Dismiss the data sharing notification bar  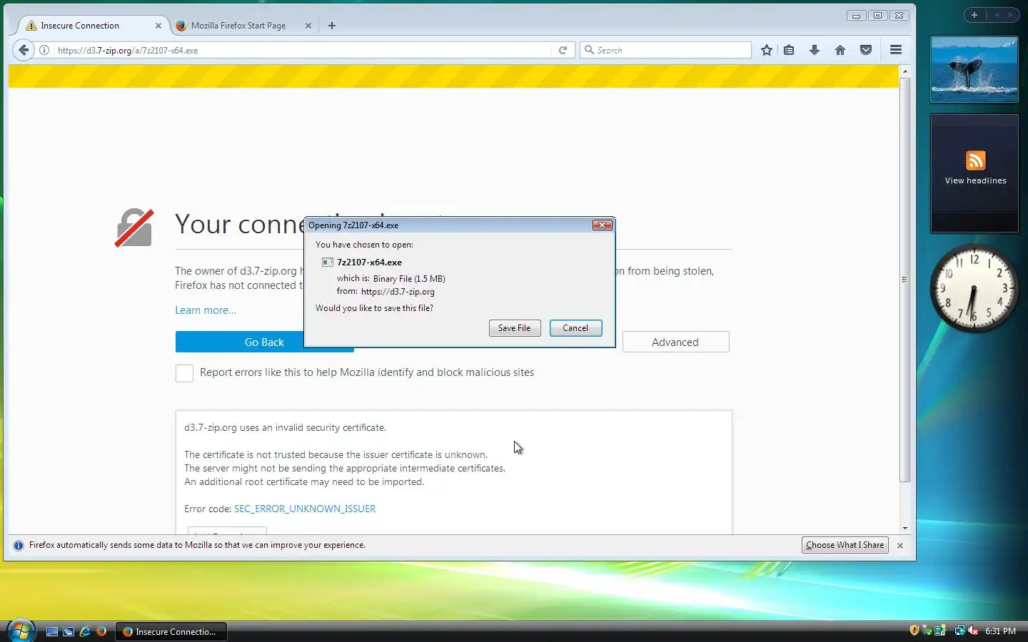point(900,546)
